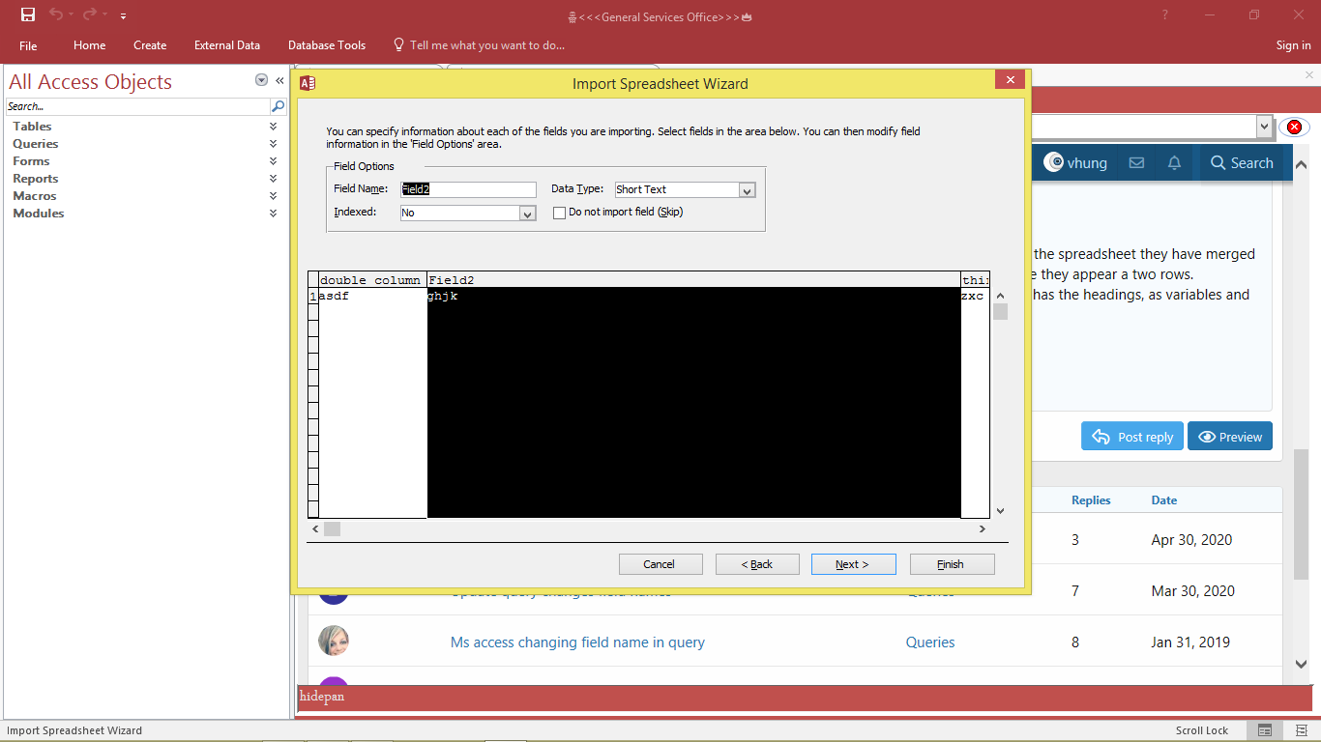Open 'Ms access changing field name in query' thread

(x=577, y=642)
